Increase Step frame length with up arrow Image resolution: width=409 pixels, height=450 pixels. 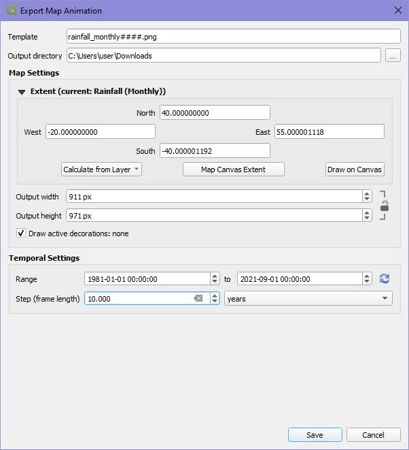(x=215, y=295)
